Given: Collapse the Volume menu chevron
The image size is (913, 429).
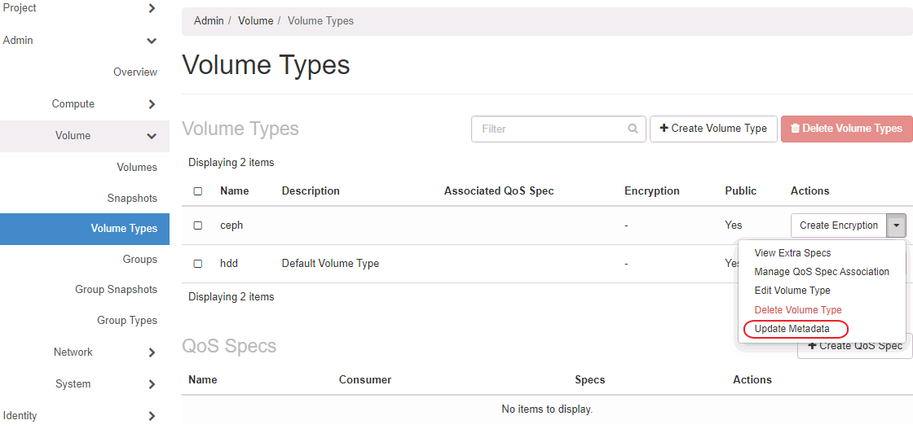Looking at the screenshot, I should (152, 136).
